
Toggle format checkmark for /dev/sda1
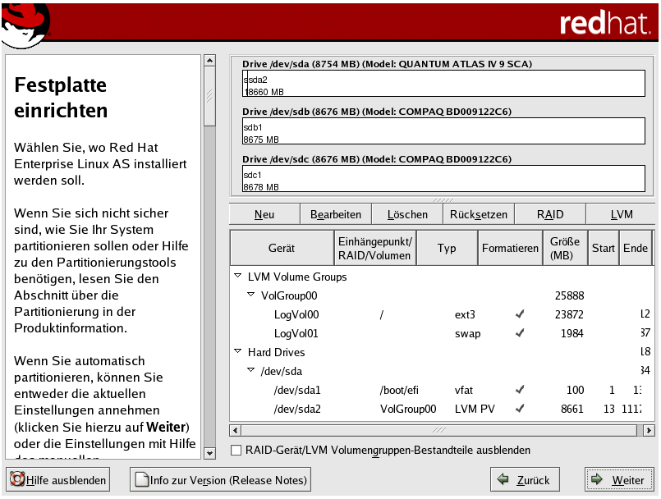(519, 390)
